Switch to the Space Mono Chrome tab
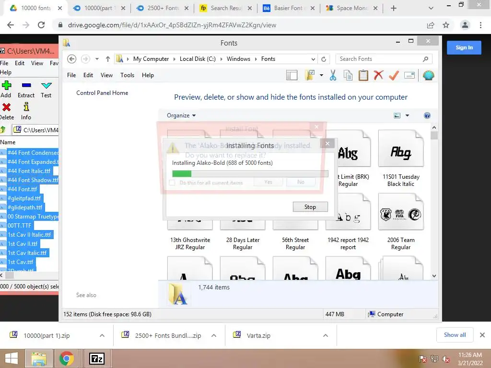The image size is (491, 368). point(351,8)
